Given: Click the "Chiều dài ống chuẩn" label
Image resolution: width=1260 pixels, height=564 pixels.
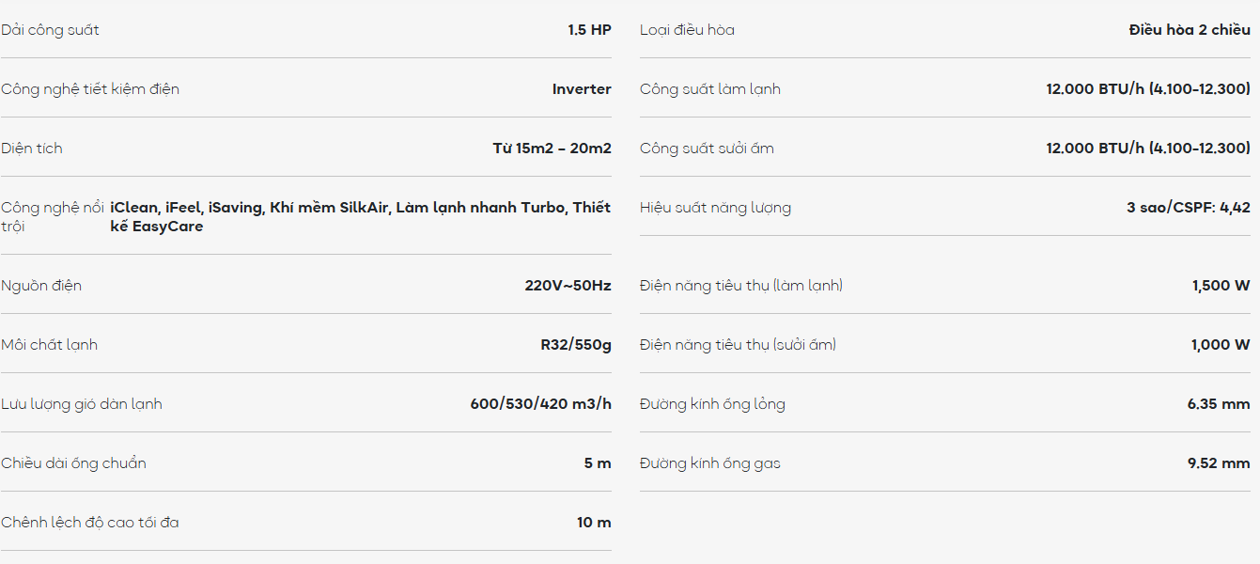Looking at the screenshot, I should [x=73, y=463].
